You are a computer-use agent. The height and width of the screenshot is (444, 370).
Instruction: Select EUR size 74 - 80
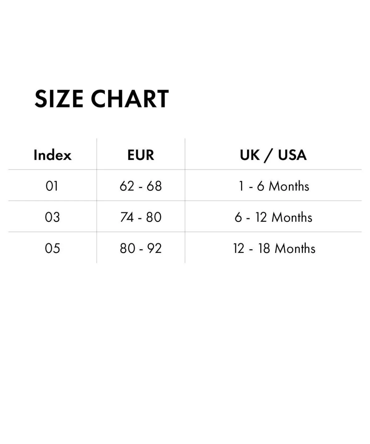coord(141,217)
